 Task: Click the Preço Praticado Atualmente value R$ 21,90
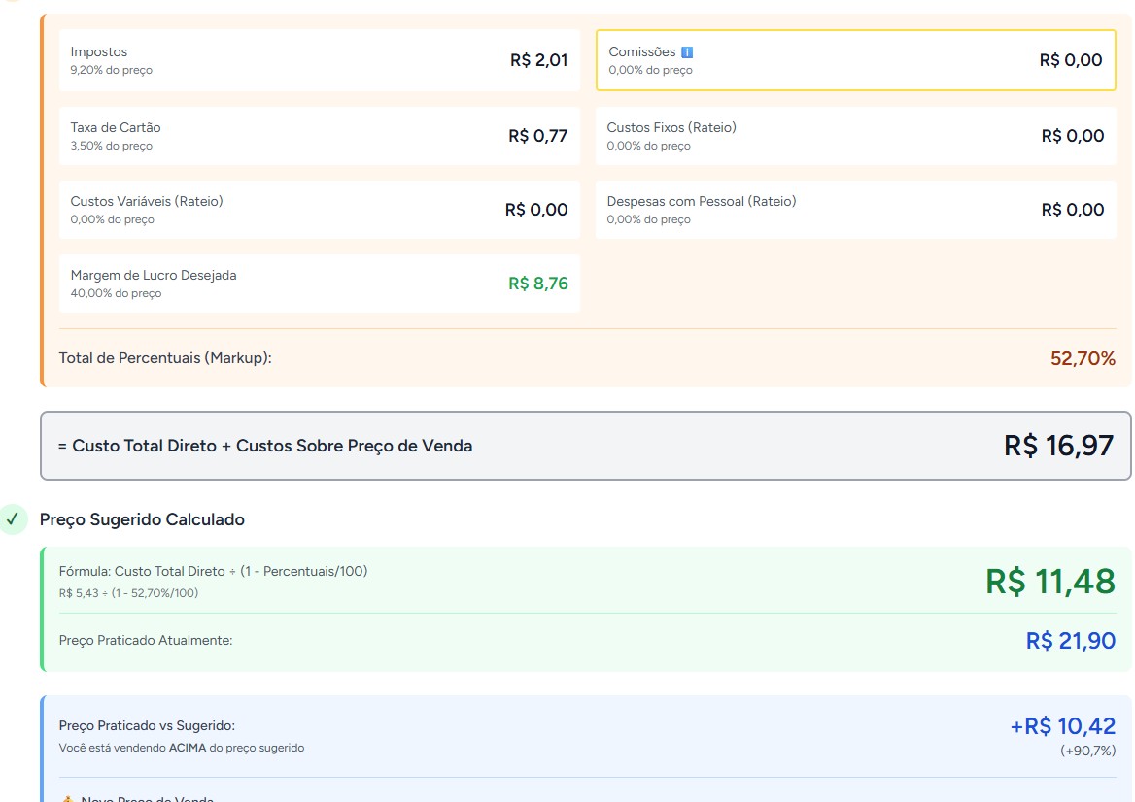pos(1070,641)
